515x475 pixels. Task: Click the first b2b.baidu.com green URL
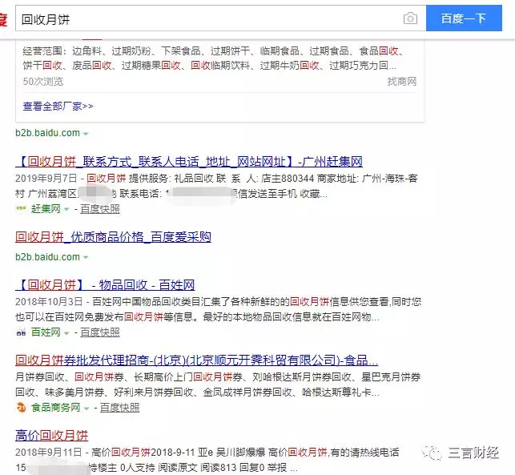(47, 133)
